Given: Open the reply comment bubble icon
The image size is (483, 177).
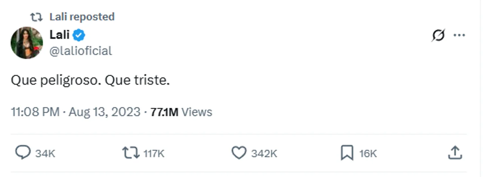Looking at the screenshot, I should pos(23,153).
